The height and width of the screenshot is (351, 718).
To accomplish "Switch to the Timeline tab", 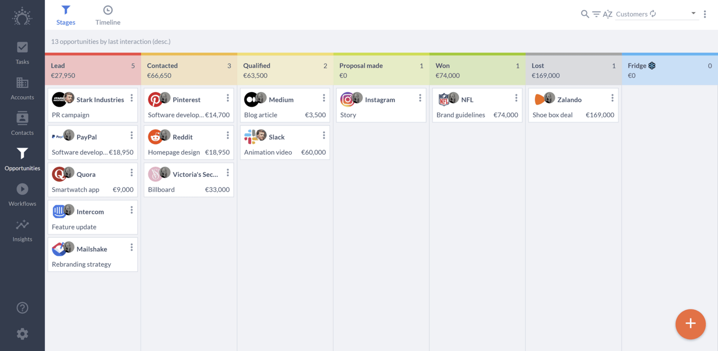I will (x=108, y=14).
